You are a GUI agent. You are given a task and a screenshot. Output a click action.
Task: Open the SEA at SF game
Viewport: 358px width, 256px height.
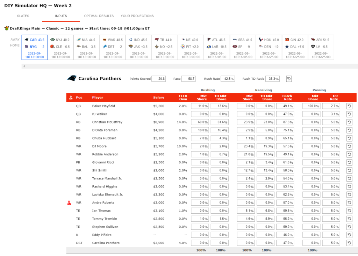[x=243, y=47]
